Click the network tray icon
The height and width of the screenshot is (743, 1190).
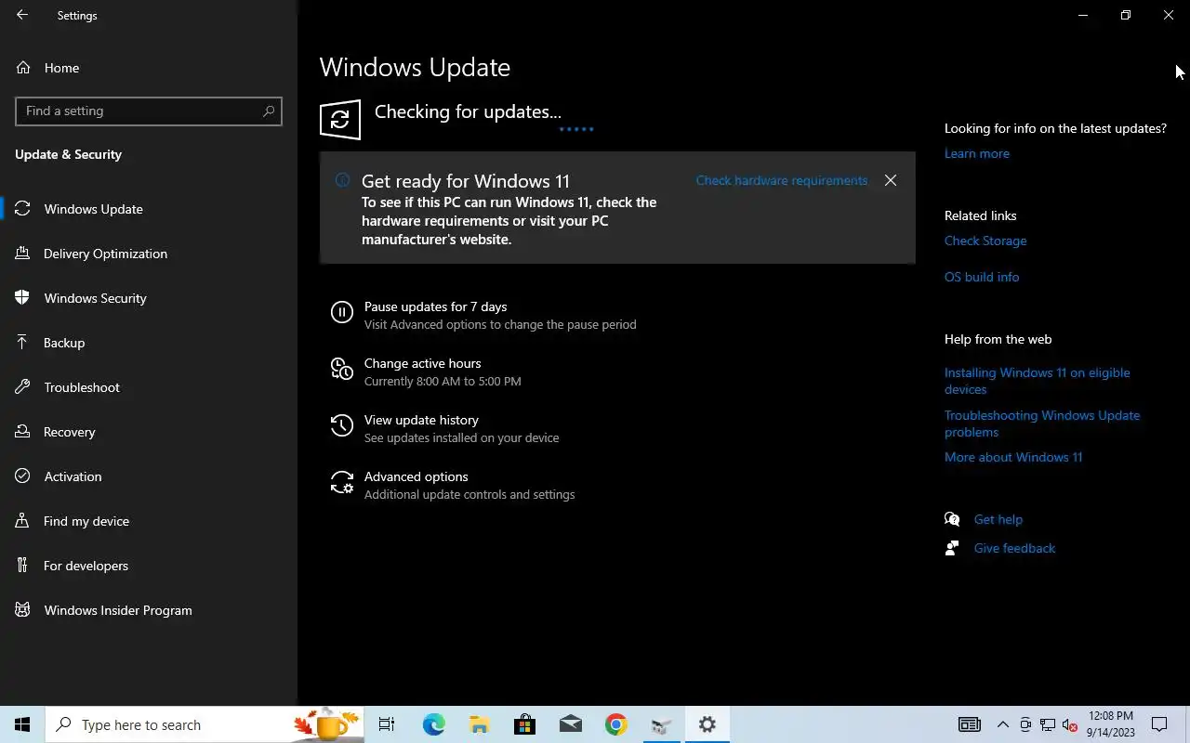(x=1048, y=724)
